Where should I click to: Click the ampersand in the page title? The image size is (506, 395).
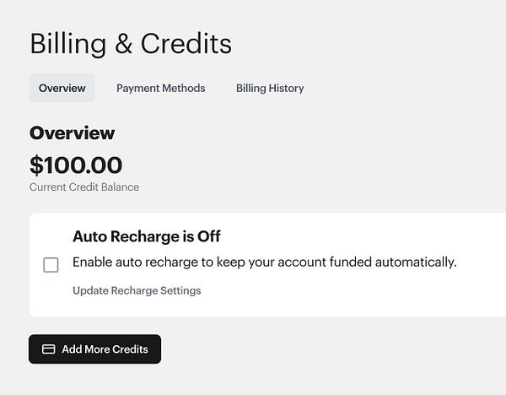pos(124,44)
